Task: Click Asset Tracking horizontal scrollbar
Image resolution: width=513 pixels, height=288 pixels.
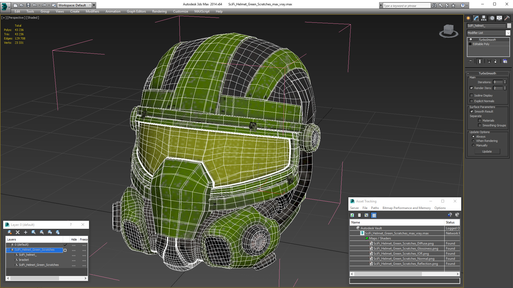Action: (x=405, y=274)
